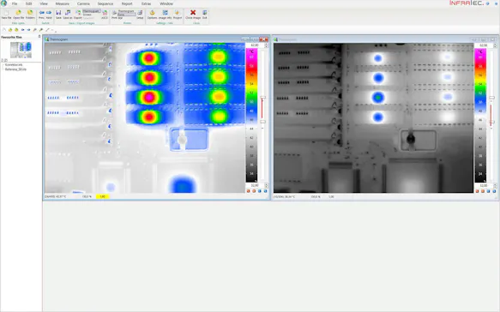Viewport: 500px width, 312px height.
Task: Click the ASCII export icon
Action: tap(105, 15)
